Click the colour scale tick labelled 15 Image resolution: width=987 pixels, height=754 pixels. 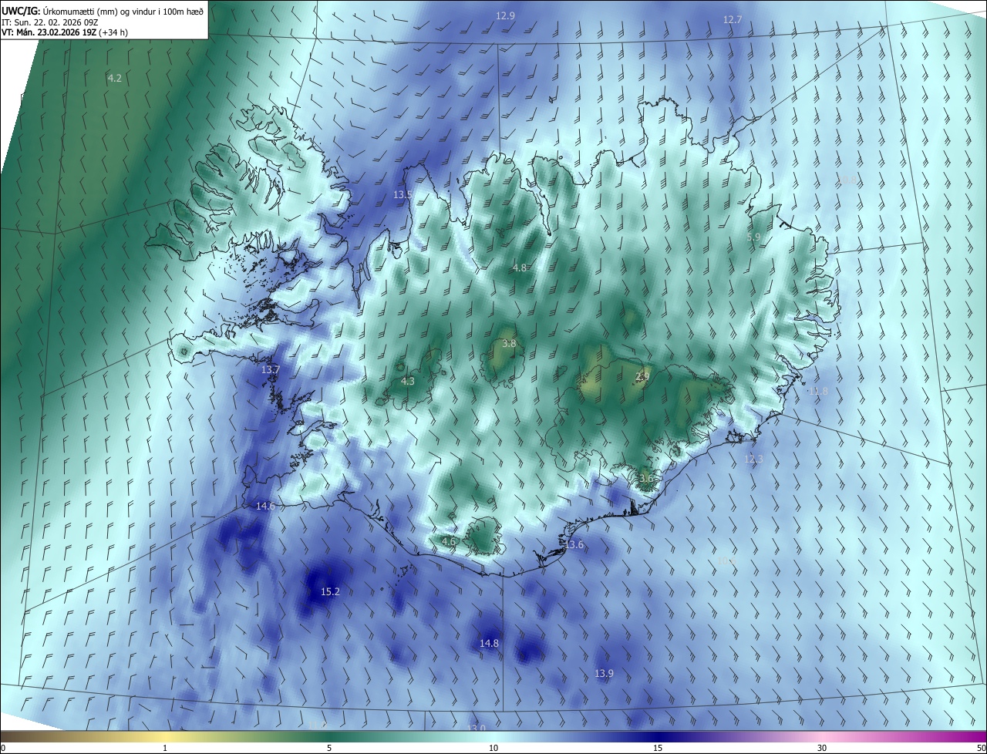(x=658, y=749)
